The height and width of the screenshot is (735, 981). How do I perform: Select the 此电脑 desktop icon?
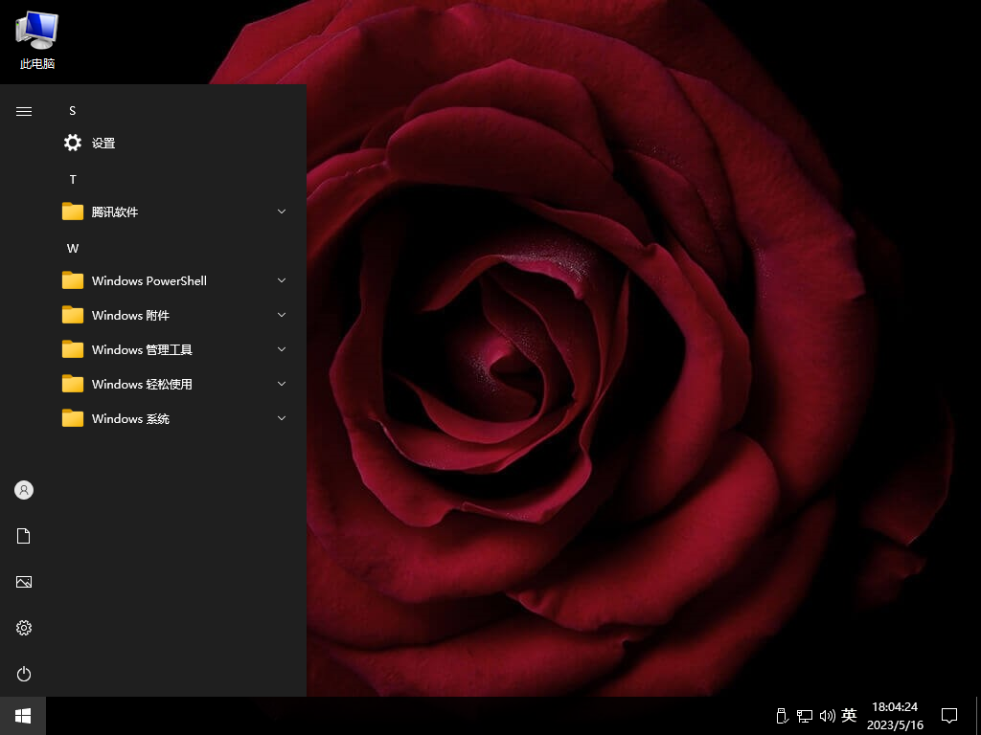click(36, 40)
